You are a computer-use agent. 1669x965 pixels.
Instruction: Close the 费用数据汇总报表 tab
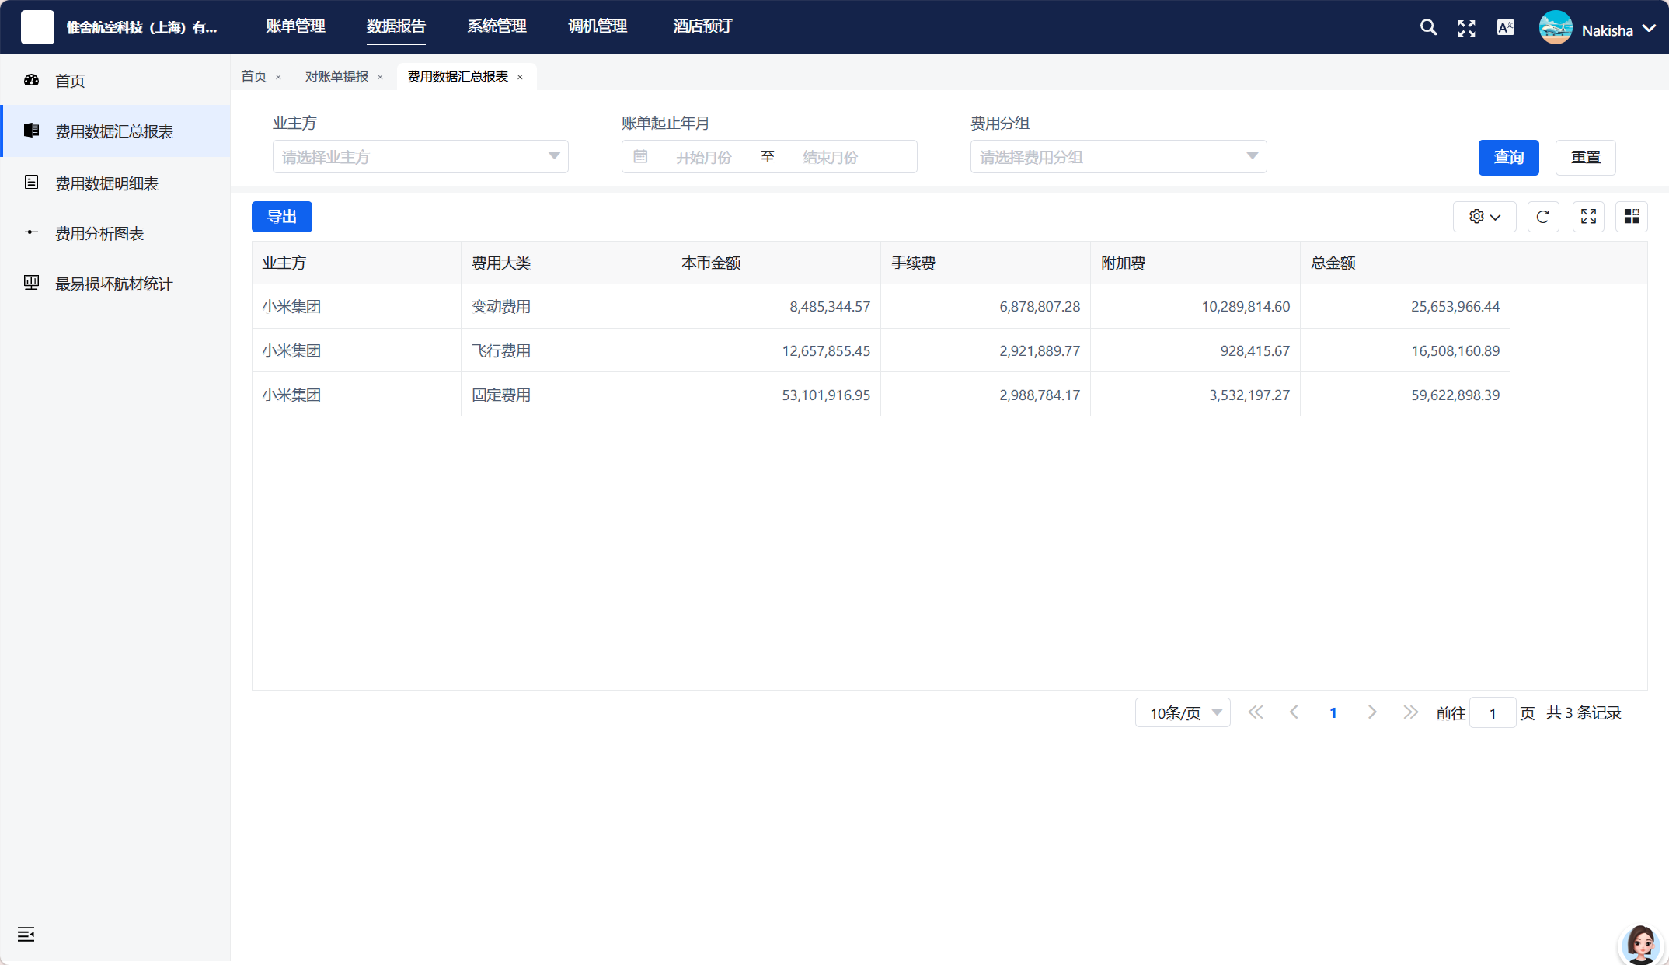click(x=520, y=78)
